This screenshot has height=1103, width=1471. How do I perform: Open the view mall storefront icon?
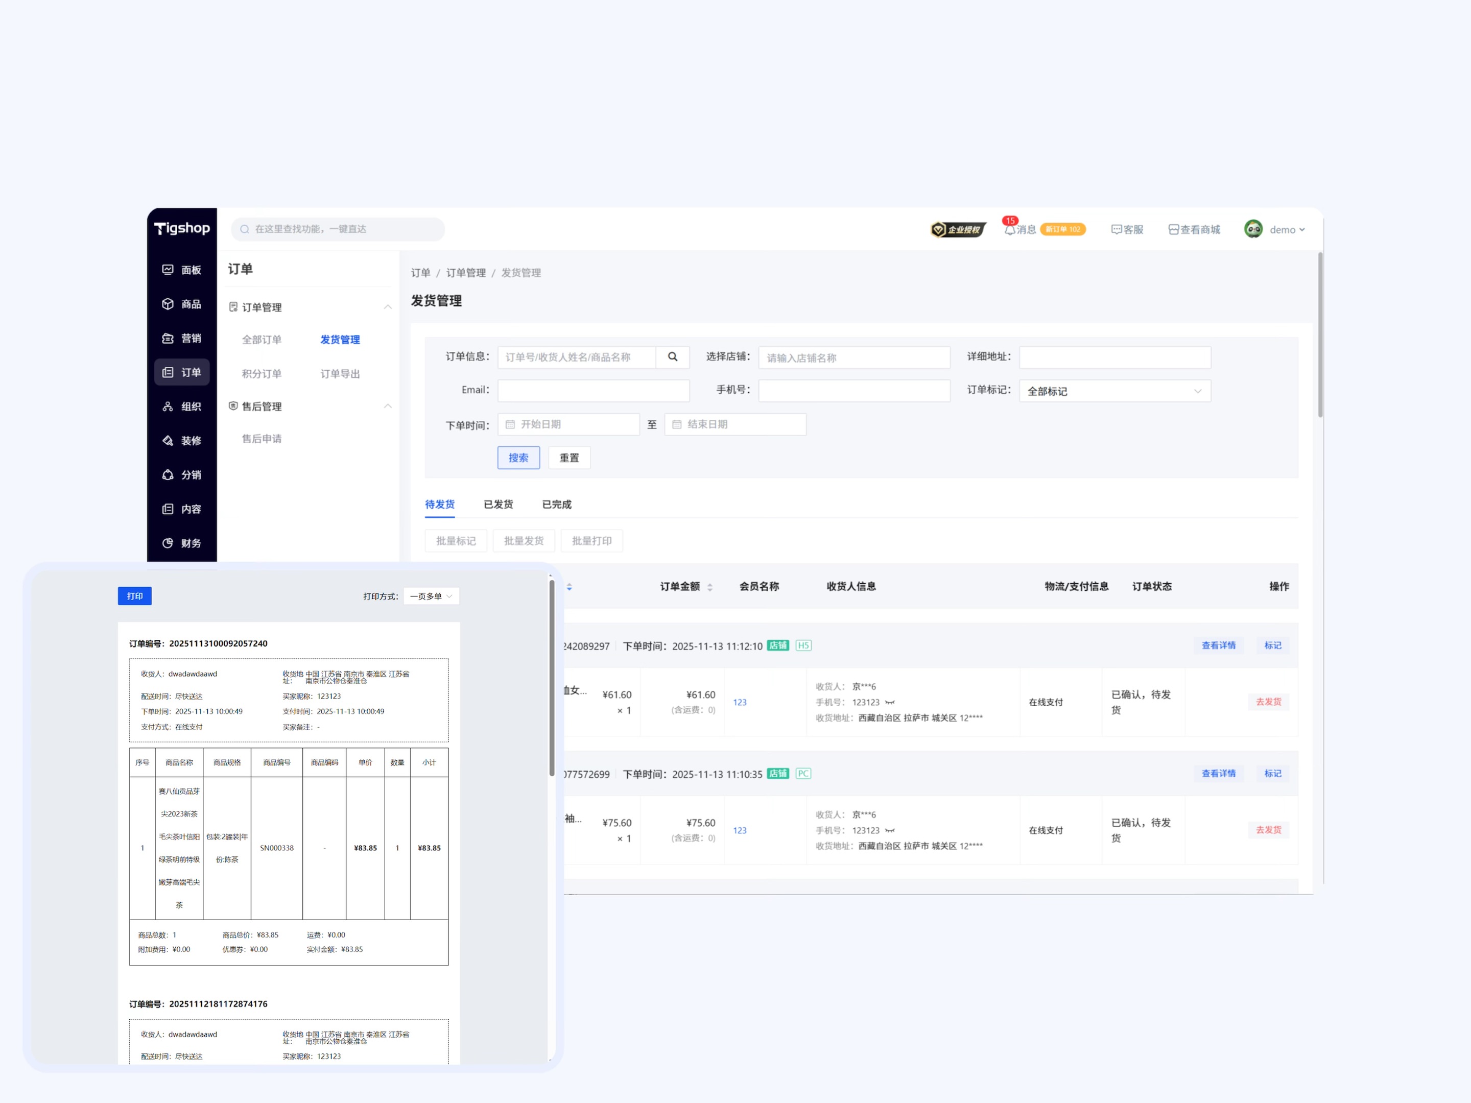click(1174, 229)
